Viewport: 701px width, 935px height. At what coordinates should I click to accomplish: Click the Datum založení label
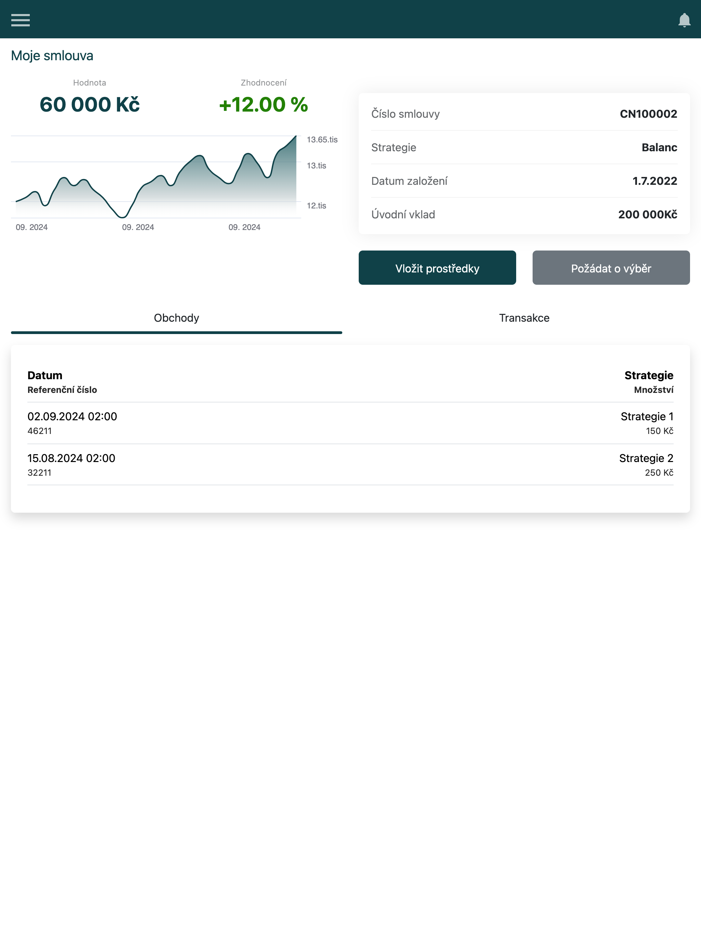point(409,181)
